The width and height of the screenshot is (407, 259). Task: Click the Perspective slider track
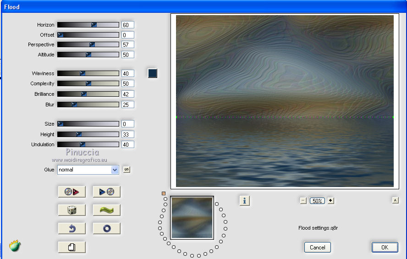click(x=88, y=44)
